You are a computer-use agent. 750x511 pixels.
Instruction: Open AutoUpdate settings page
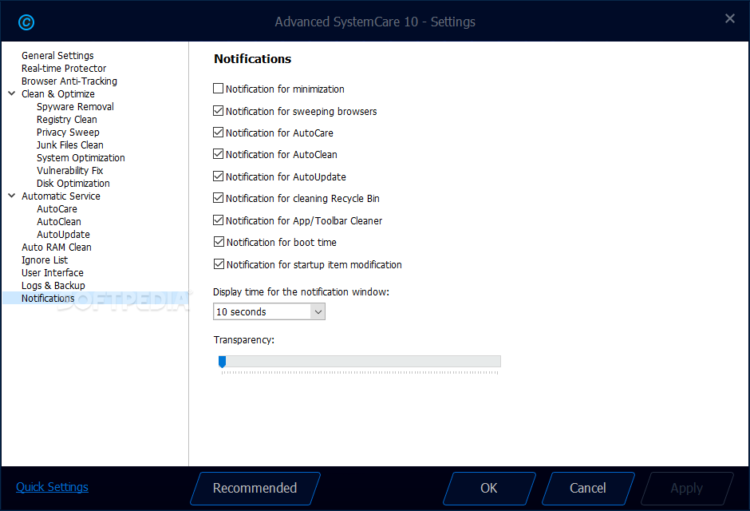pyautogui.click(x=63, y=235)
